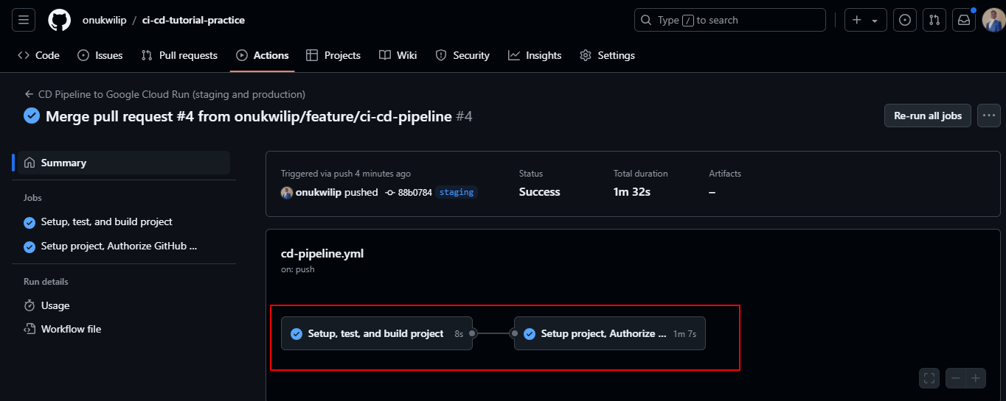Click the Re-run all jobs button

click(x=928, y=116)
